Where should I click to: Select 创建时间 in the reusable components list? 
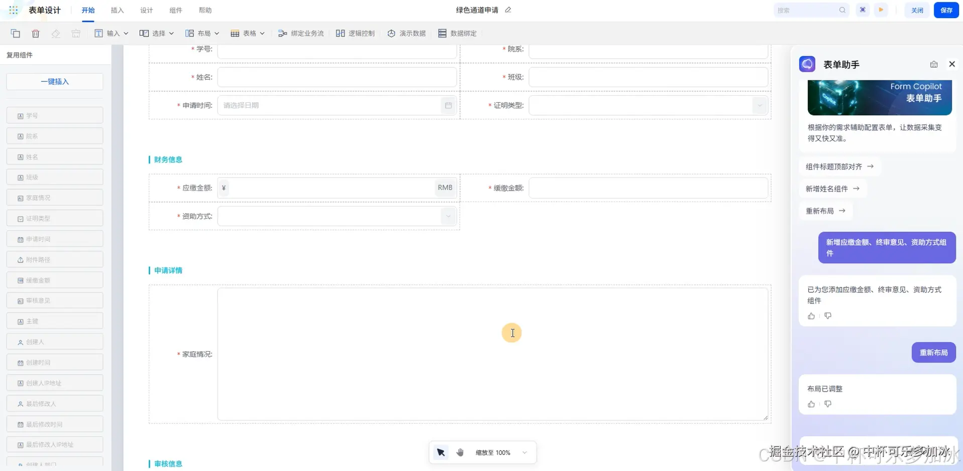click(55, 362)
